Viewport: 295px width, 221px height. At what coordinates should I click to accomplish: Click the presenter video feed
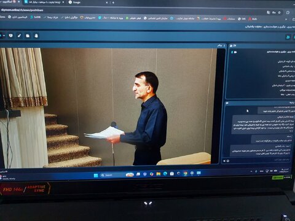coord(109,106)
